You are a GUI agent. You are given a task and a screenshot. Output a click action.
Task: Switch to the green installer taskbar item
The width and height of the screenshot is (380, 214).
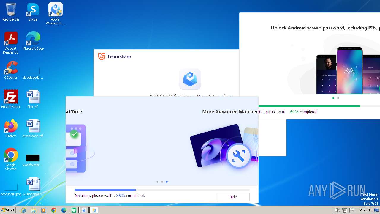(x=74, y=210)
